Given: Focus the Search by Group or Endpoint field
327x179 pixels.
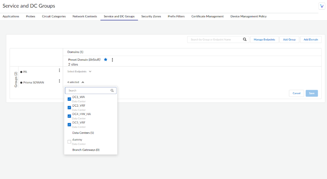Looking at the screenshot, I should click(215, 39).
